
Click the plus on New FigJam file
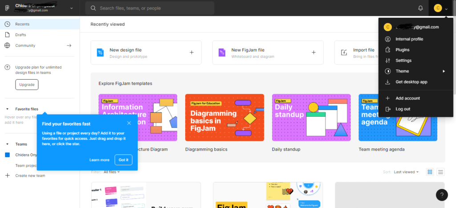click(x=313, y=53)
